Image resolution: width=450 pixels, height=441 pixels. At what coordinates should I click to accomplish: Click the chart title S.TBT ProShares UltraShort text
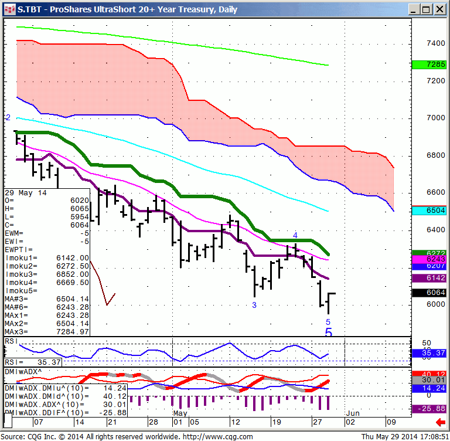pos(127,9)
